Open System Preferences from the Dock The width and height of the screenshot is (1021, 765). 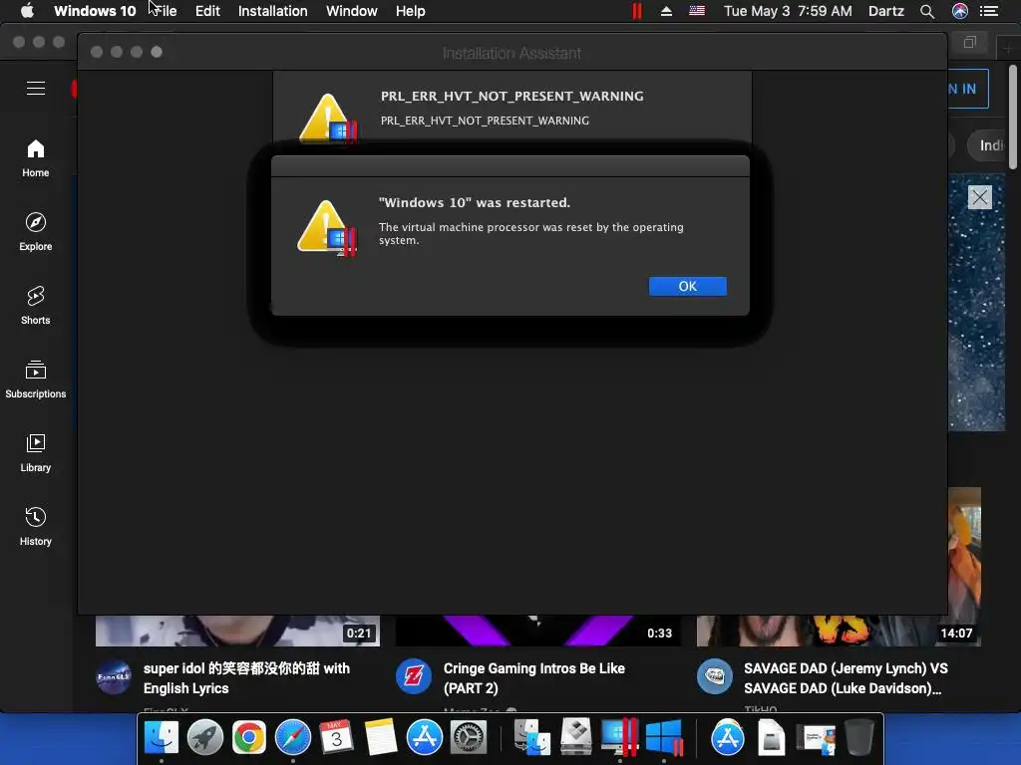click(469, 738)
